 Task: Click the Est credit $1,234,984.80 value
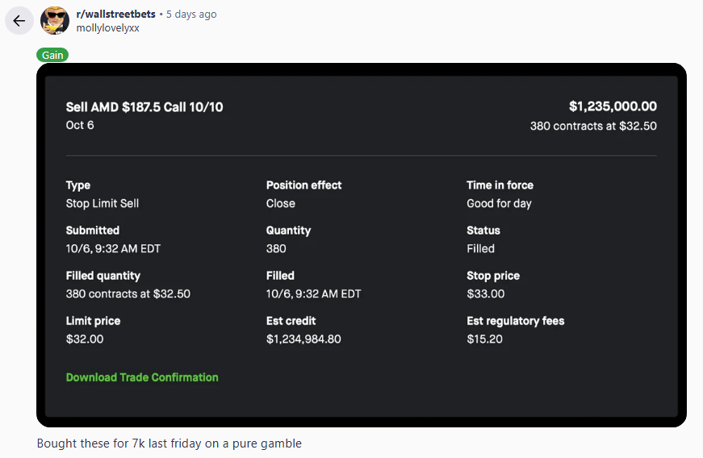[x=303, y=339]
